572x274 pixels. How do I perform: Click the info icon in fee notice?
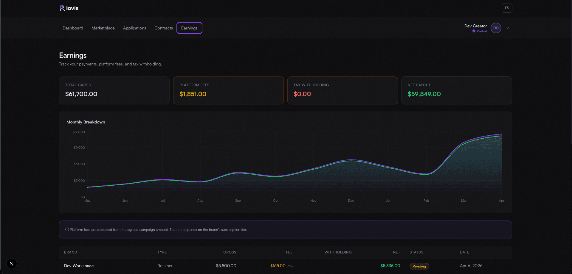click(67, 230)
